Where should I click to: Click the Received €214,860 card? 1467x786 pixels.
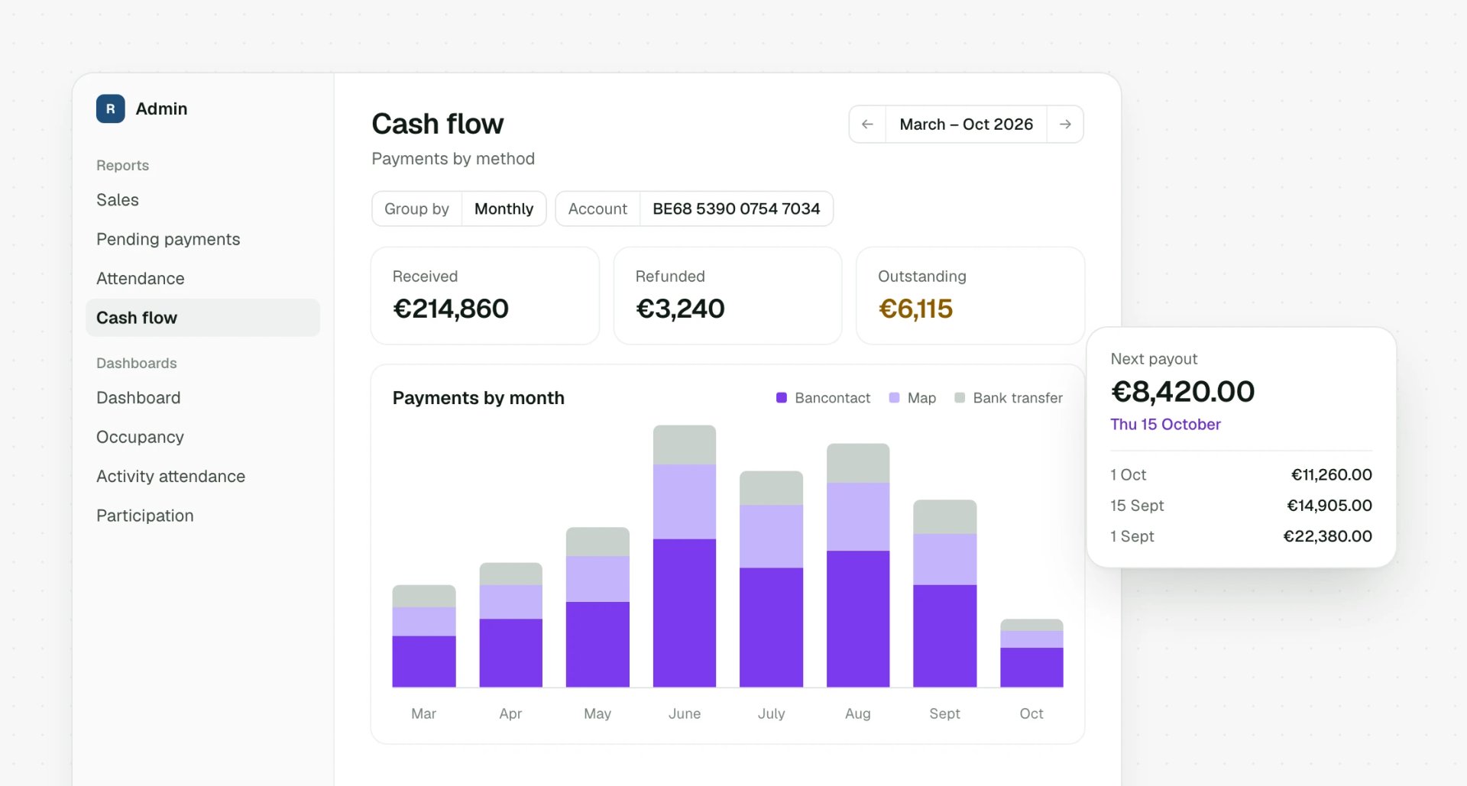click(484, 296)
